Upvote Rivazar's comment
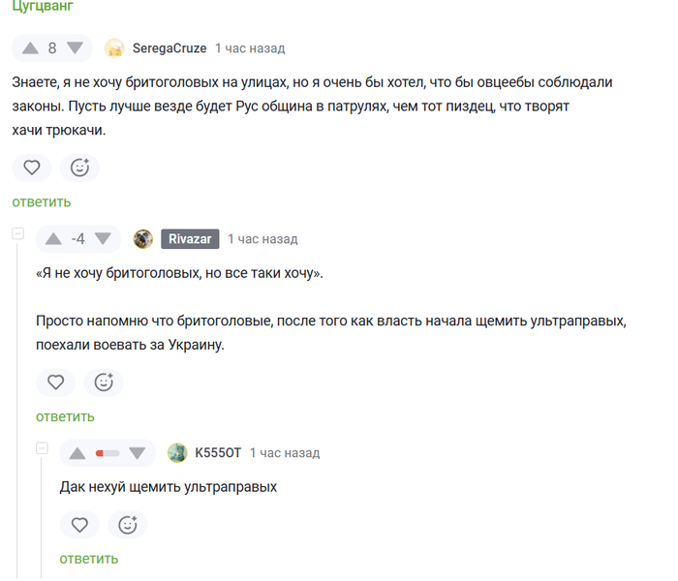 (x=54, y=239)
